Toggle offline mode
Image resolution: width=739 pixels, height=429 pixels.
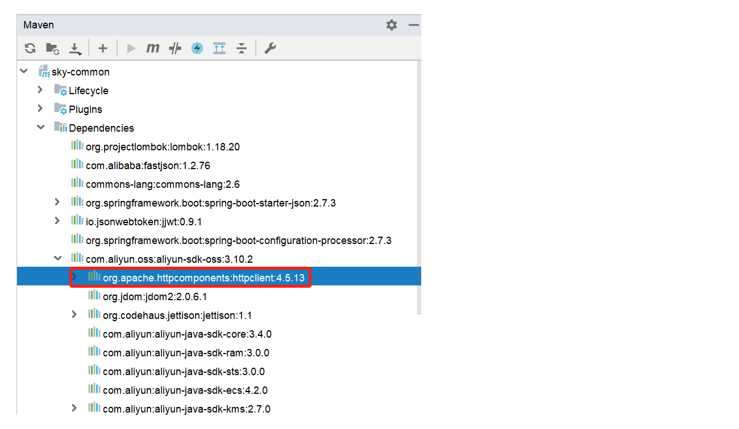click(x=197, y=48)
